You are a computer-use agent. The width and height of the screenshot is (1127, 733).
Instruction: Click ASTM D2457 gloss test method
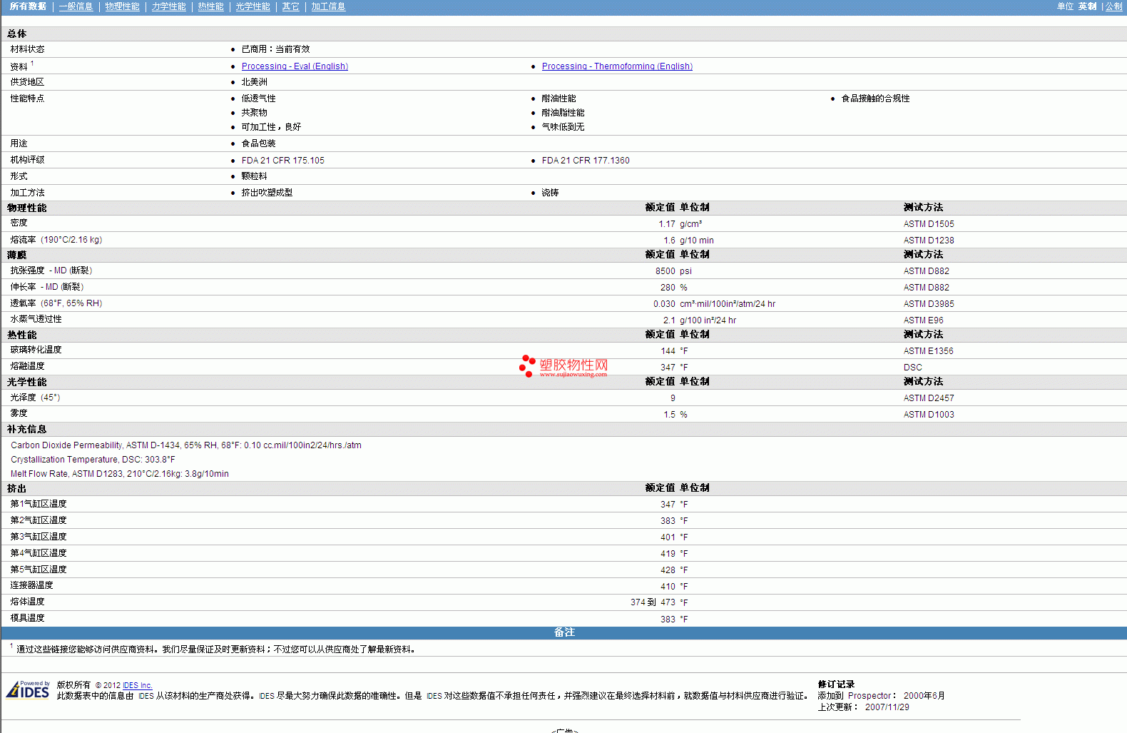928,398
